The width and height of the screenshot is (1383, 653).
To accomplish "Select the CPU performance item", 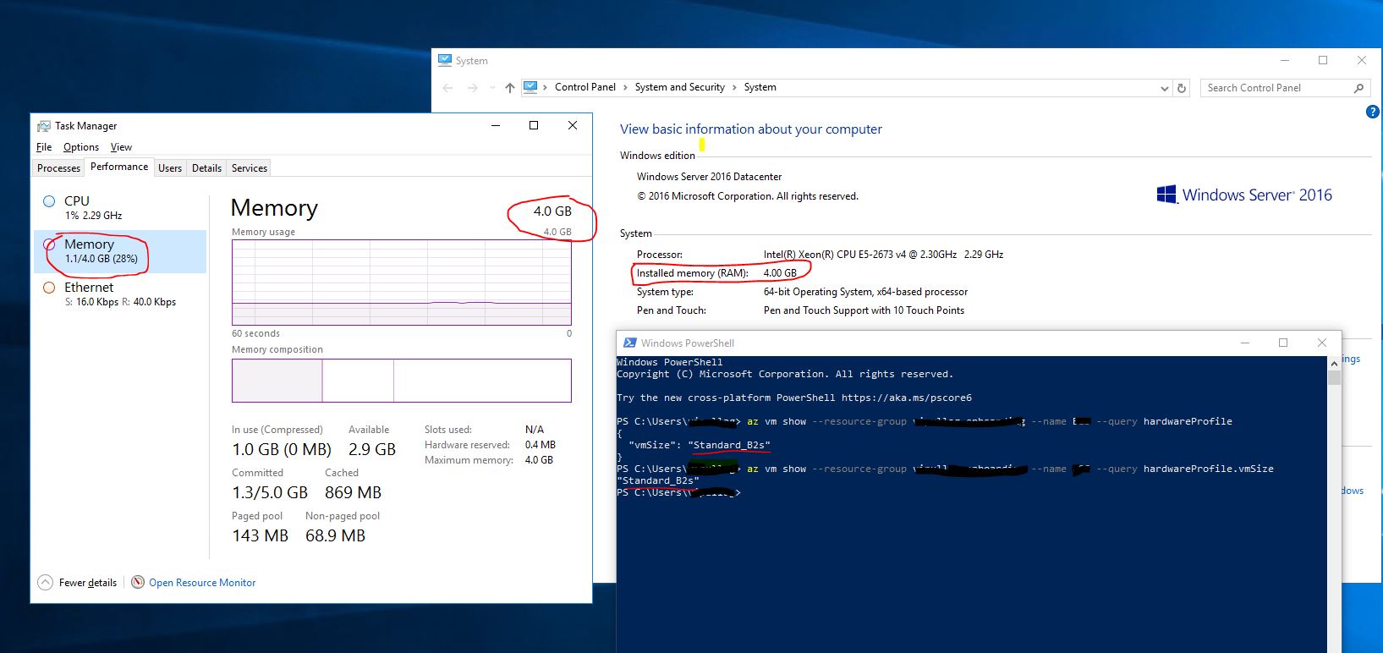I will [x=120, y=208].
